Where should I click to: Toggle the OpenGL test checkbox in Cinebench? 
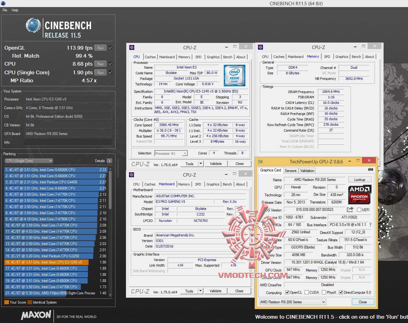(x=110, y=48)
